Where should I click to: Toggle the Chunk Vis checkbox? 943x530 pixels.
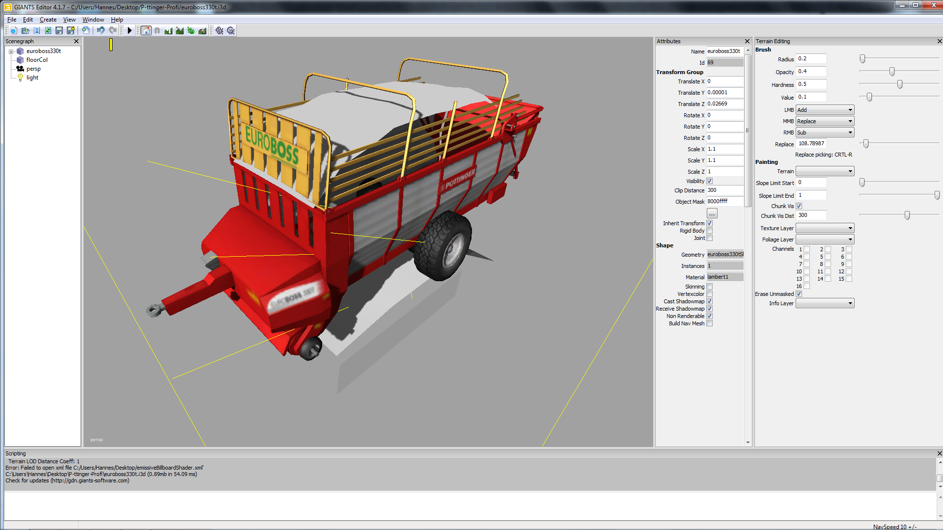(x=799, y=206)
